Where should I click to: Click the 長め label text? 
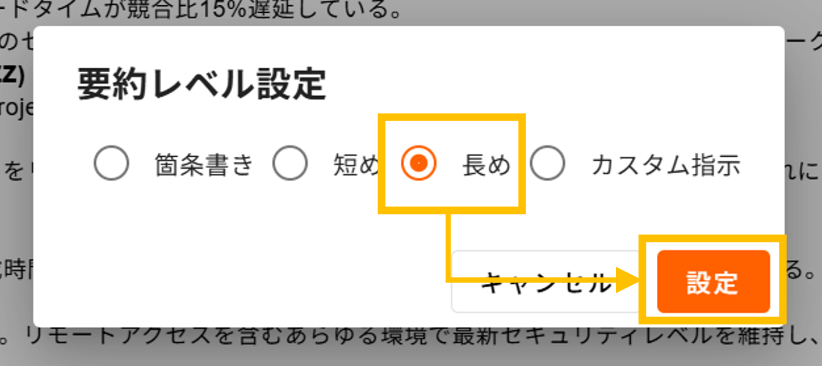point(486,165)
